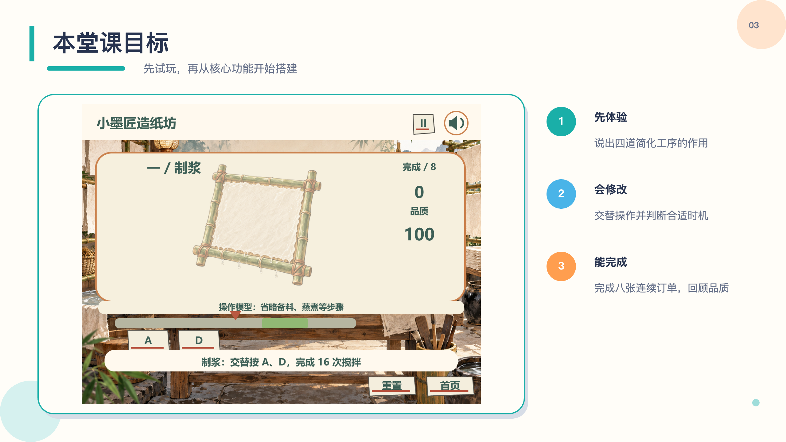Click the 完成 / 8 counter label

pyautogui.click(x=419, y=167)
